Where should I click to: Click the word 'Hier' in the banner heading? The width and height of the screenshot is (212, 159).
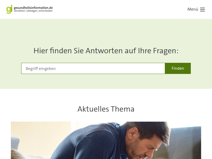coord(41,51)
